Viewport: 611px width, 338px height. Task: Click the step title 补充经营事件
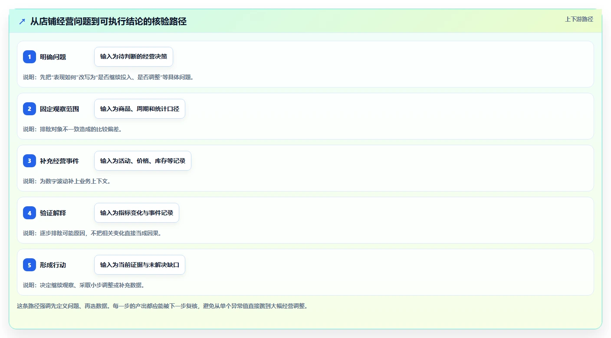click(59, 161)
